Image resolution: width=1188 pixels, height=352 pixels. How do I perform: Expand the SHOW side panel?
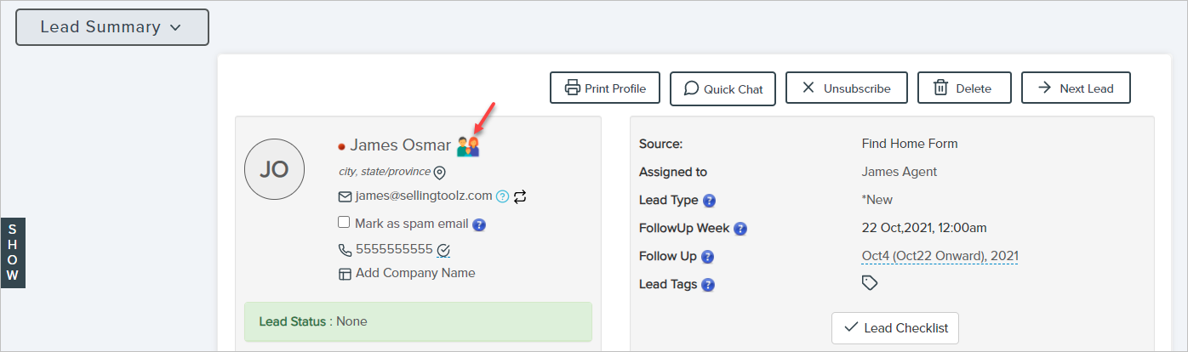point(13,253)
